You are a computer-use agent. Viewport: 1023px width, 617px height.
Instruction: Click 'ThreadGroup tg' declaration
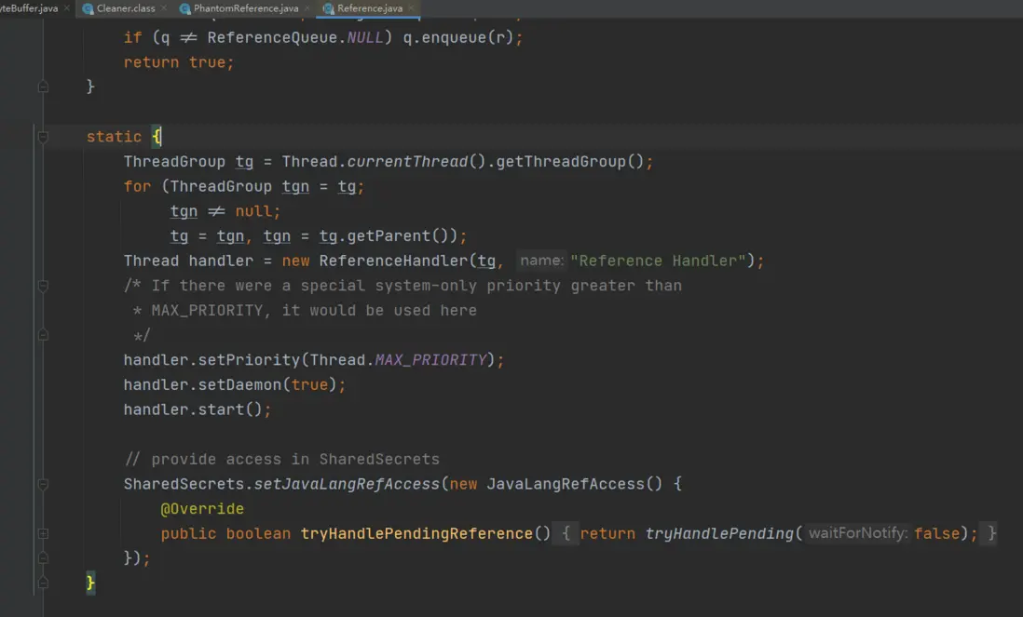[188, 162]
